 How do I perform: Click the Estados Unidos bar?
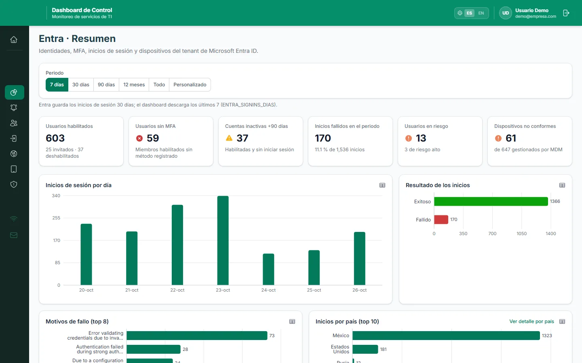click(x=365, y=349)
